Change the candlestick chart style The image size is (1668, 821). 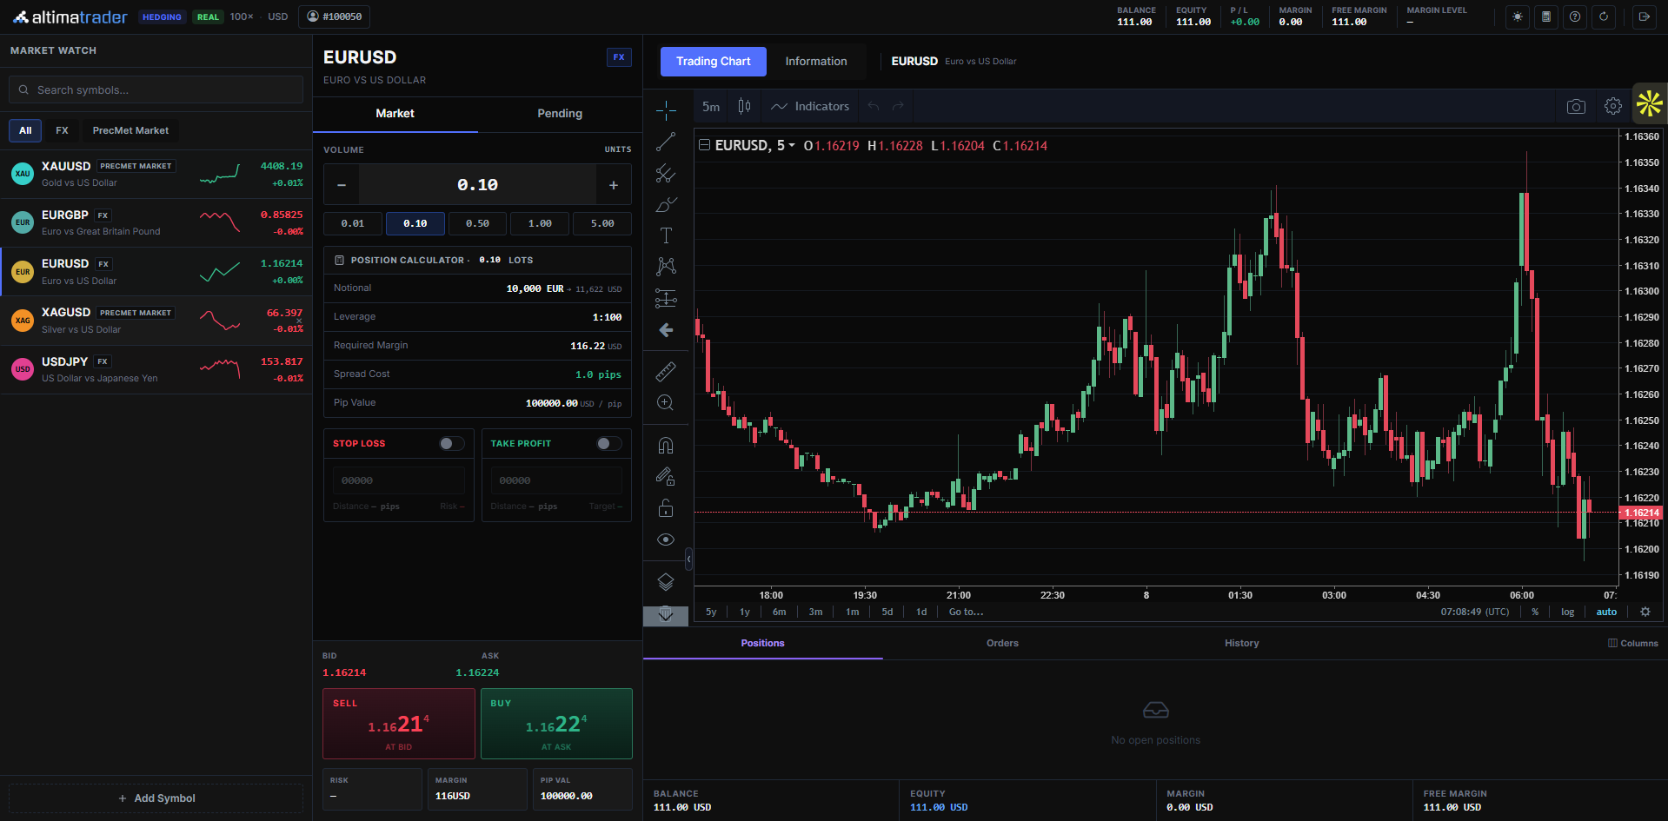pyautogui.click(x=744, y=106)
